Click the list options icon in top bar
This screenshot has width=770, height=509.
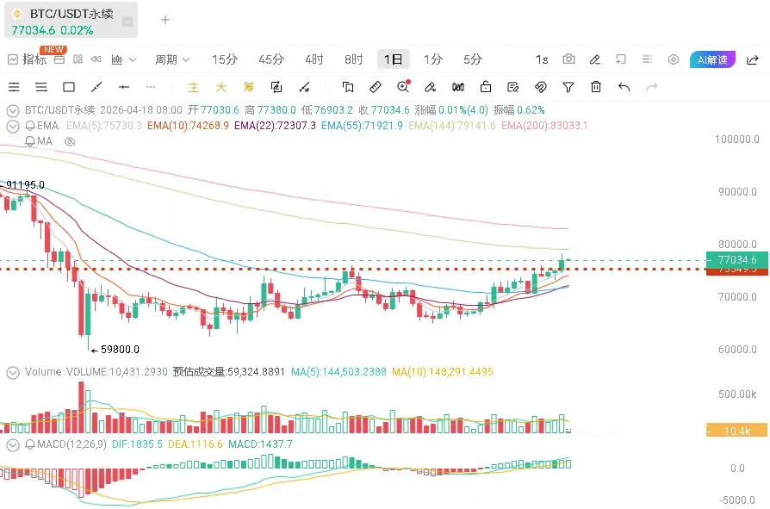(647, 59)
